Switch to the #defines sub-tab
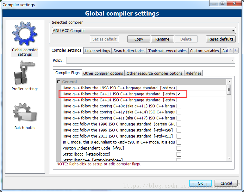This screenshot has width=244, height=192. coord(194,73)
